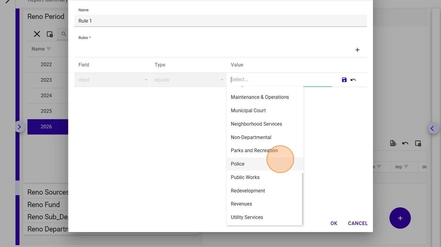Select the highlighted 2026 period row
441x247 pixels.
[x=48, y=126]
